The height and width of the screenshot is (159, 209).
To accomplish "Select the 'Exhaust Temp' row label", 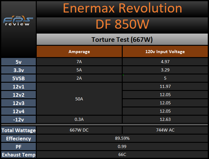I will tap(19, 155).
